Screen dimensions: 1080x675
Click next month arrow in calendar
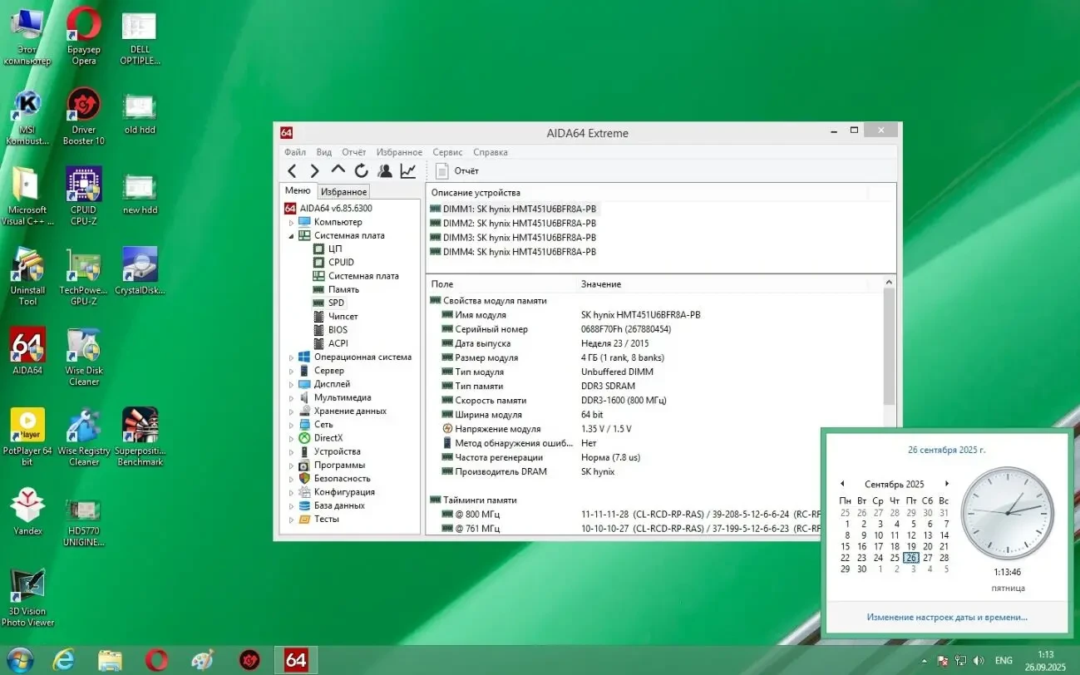(946, 484)
